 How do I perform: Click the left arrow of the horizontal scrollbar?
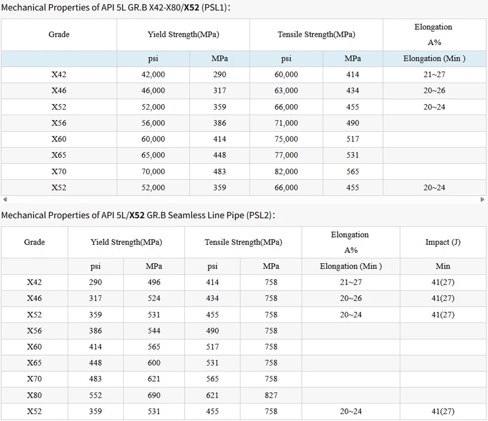(x=5, y=197)
